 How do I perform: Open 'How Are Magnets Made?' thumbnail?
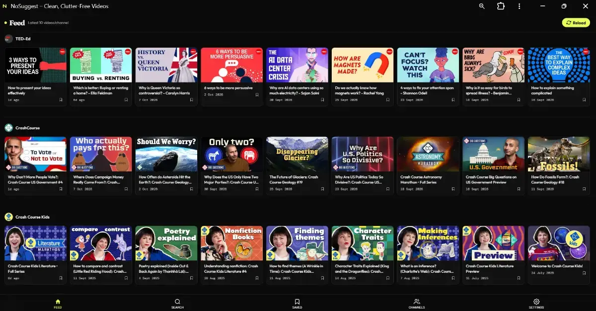click(363, 65)
